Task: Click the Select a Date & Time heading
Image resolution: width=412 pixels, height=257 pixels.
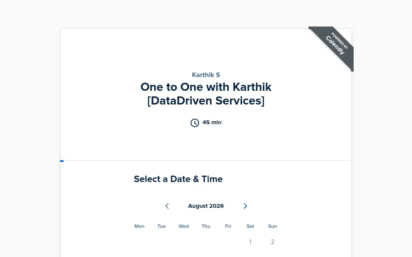Action: click(x=178, y=179)
